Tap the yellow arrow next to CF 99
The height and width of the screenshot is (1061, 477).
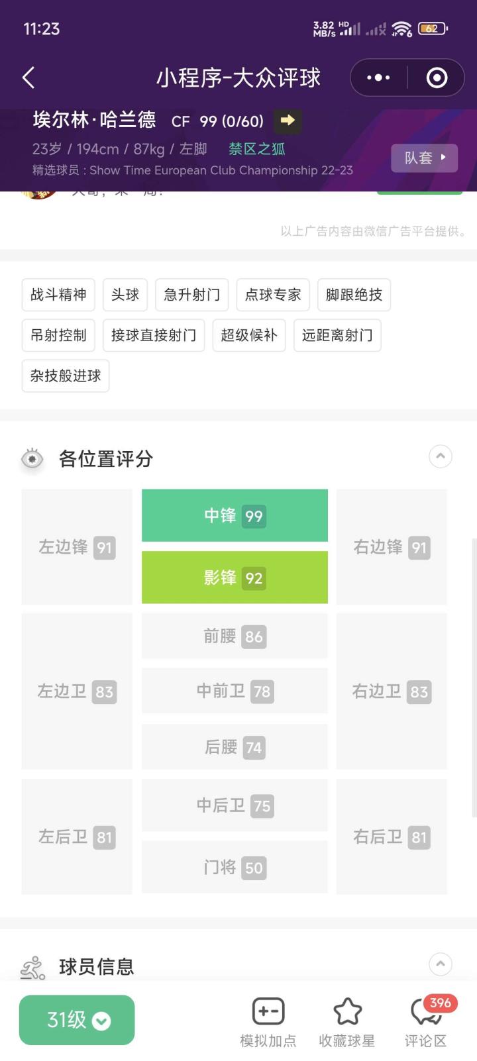(x=288, y=121)
